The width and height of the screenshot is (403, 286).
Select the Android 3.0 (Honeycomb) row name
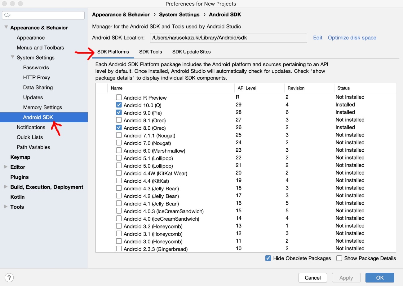[153, 241]
